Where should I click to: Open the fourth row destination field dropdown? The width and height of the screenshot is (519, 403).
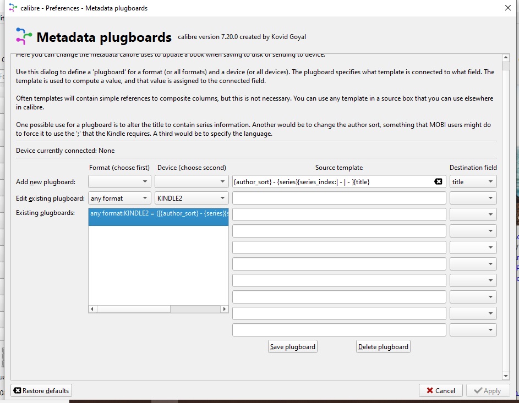[473, 231]
